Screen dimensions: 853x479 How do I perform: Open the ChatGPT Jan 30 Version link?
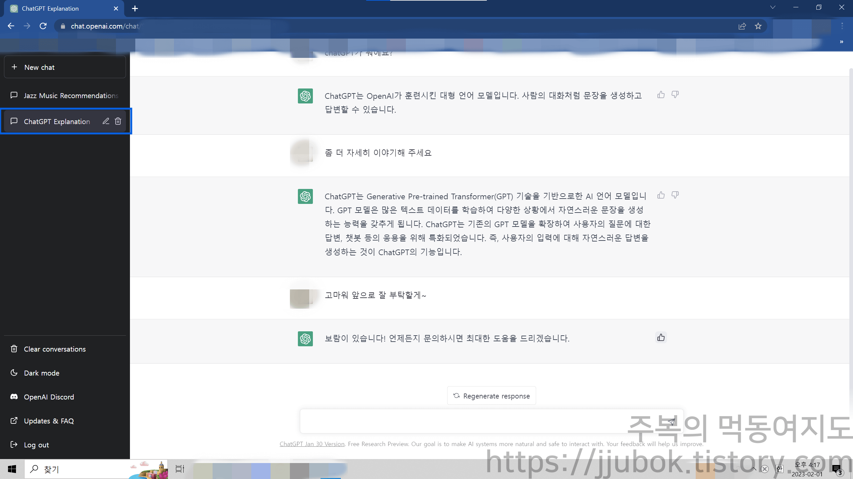(312, 444)
